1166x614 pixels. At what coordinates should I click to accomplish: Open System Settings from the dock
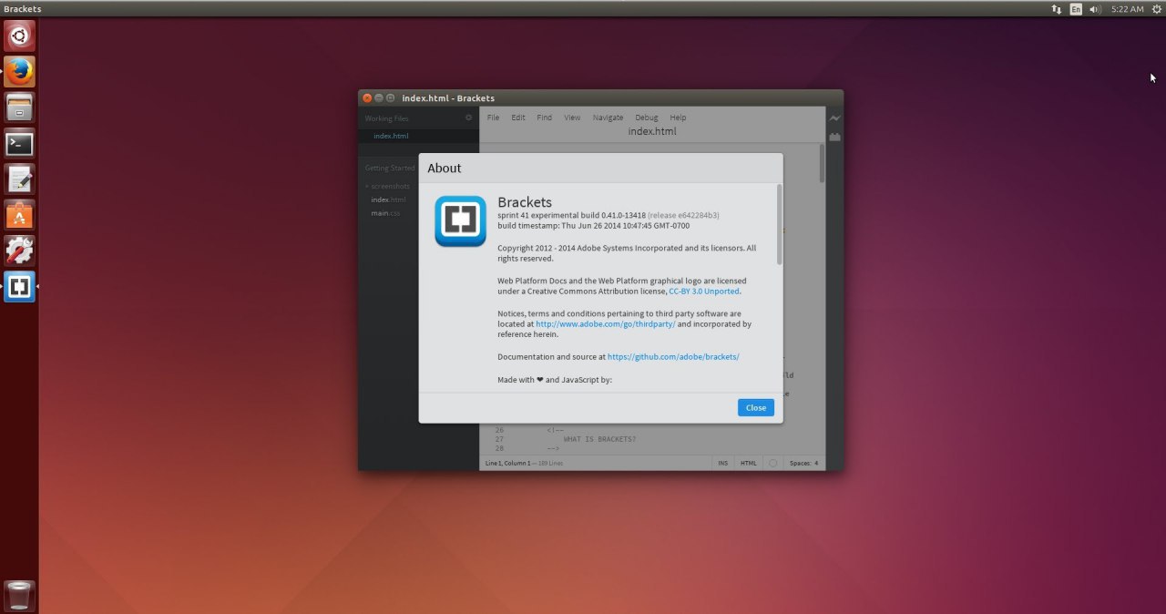pyautogui.click(x=19, y=251)
